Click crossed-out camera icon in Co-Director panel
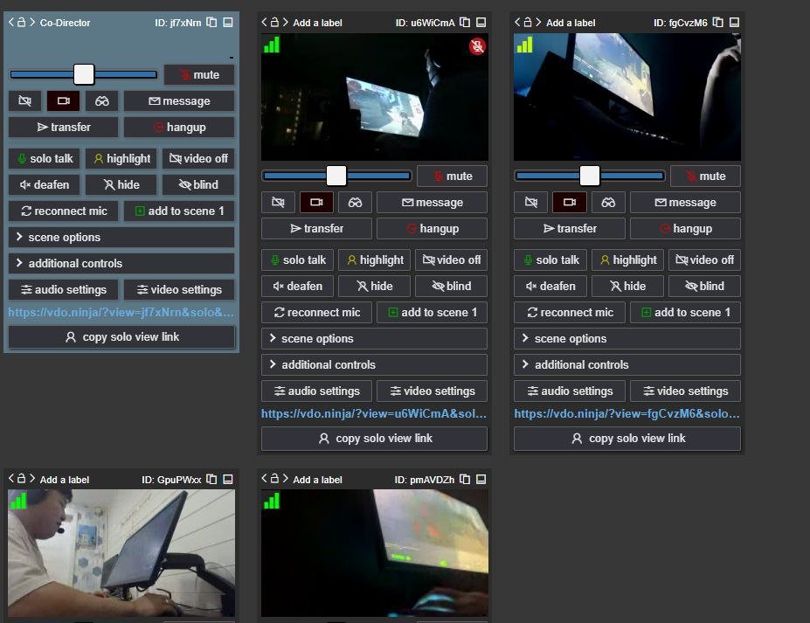This screenshot has height=623, width=810. pyautogui.click(x=24, y=100)
